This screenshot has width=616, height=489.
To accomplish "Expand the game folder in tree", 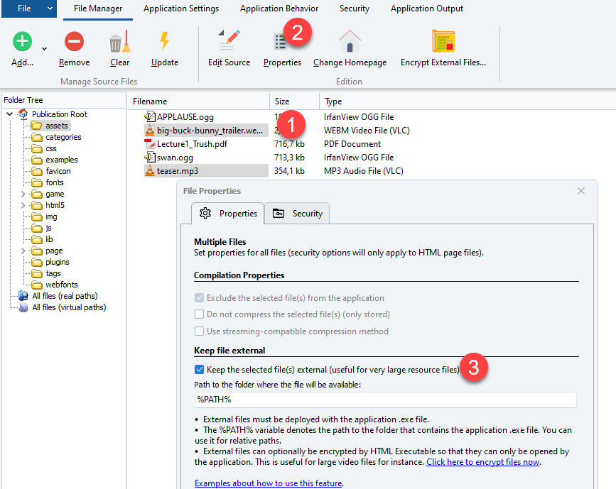I will click(x=23, y=194).
